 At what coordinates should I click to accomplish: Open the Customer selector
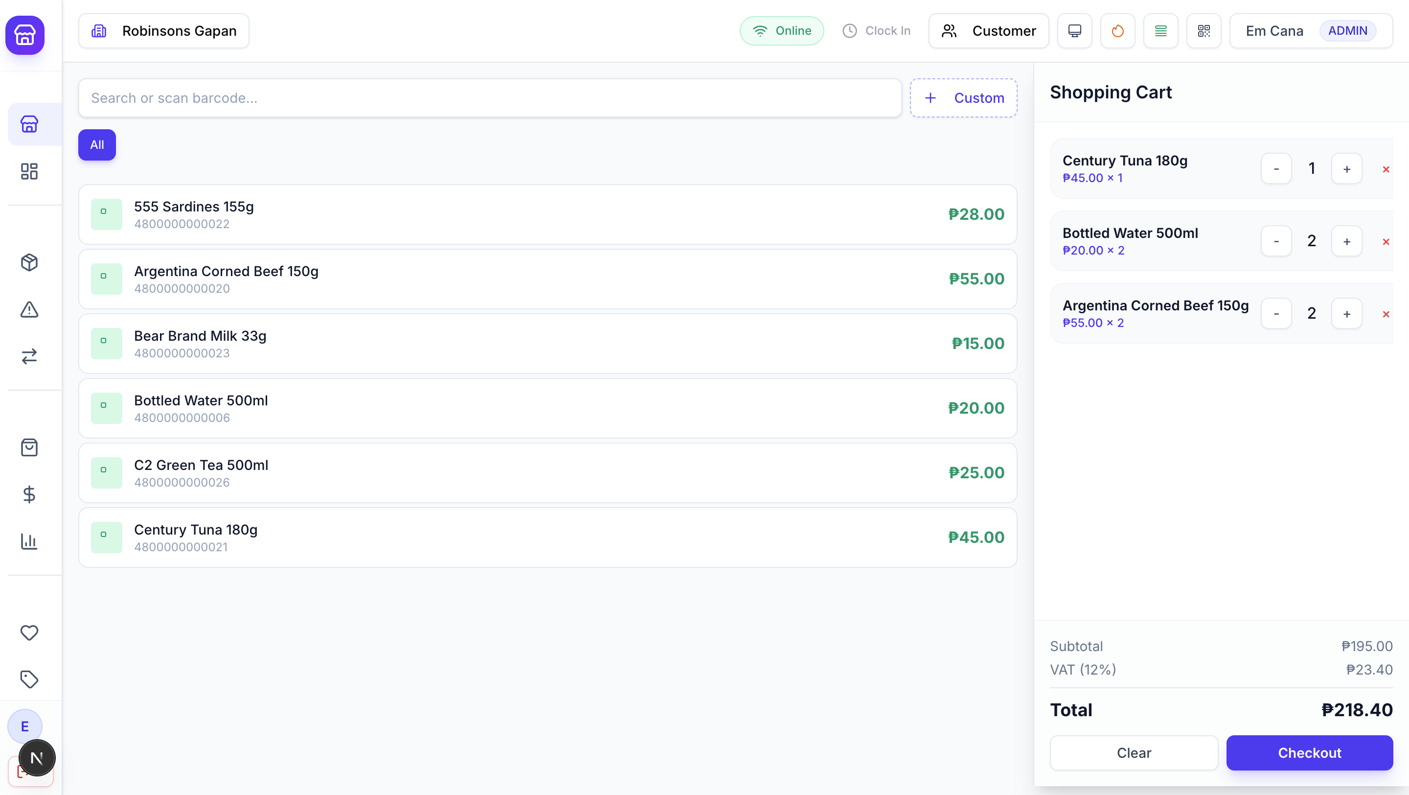[988, 31]
